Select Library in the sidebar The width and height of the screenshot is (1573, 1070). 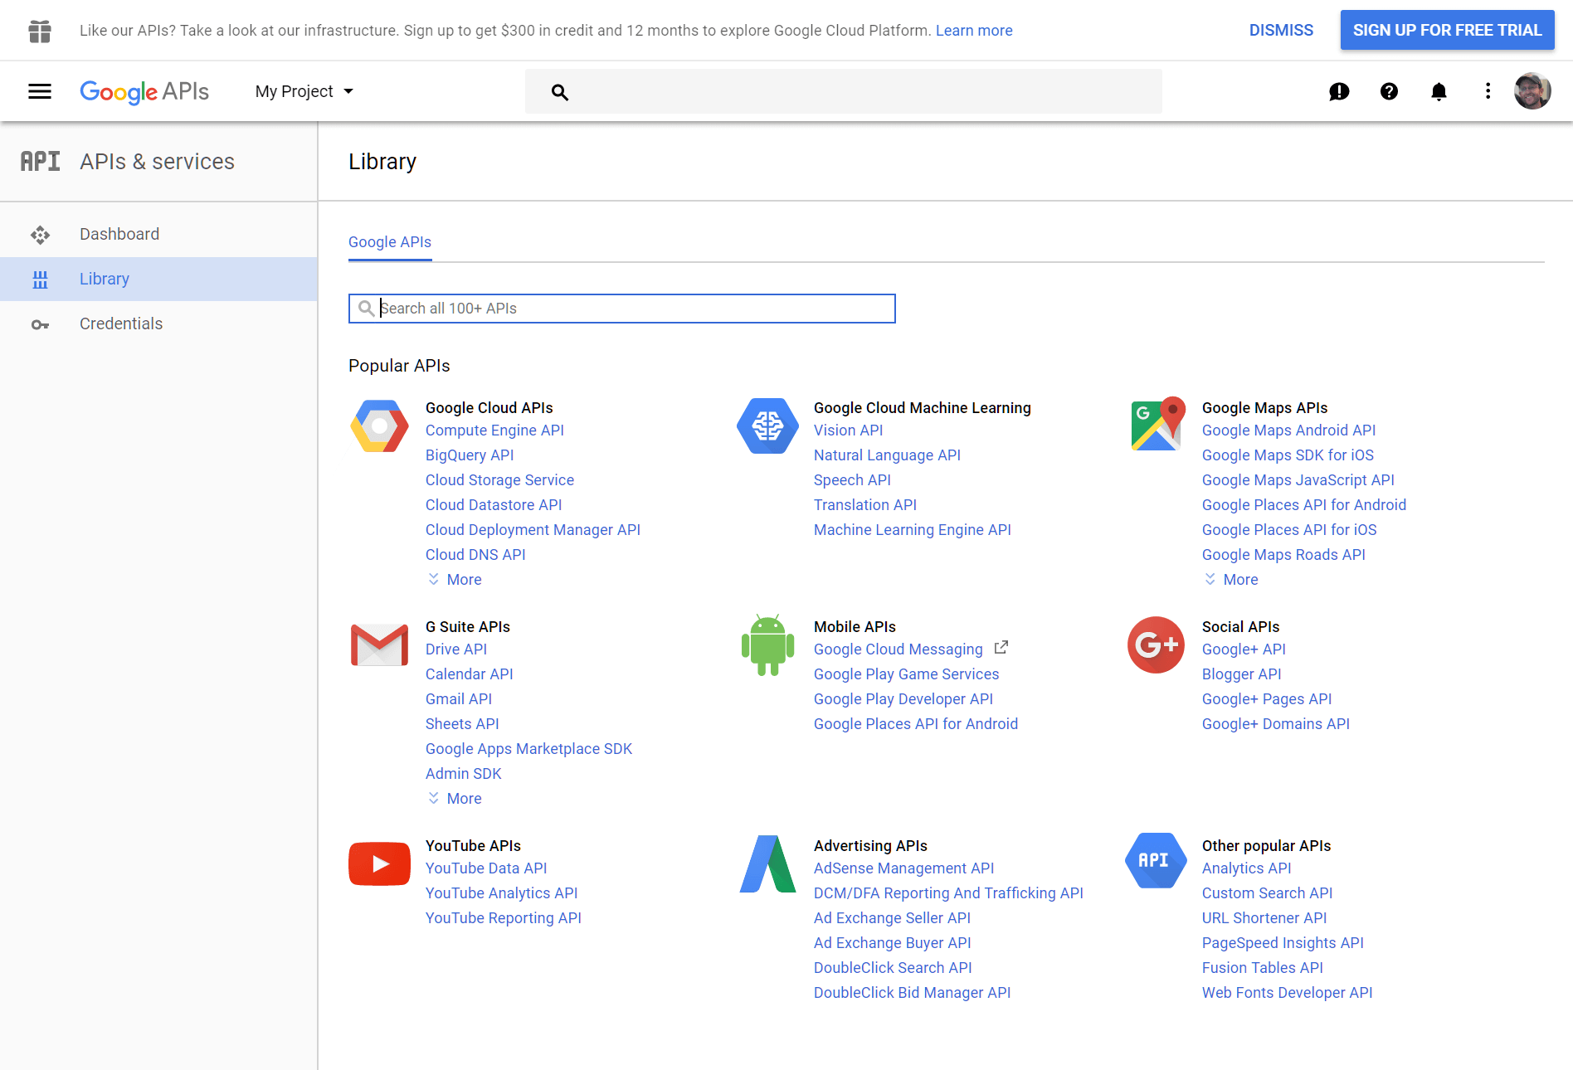coord(158,280)
